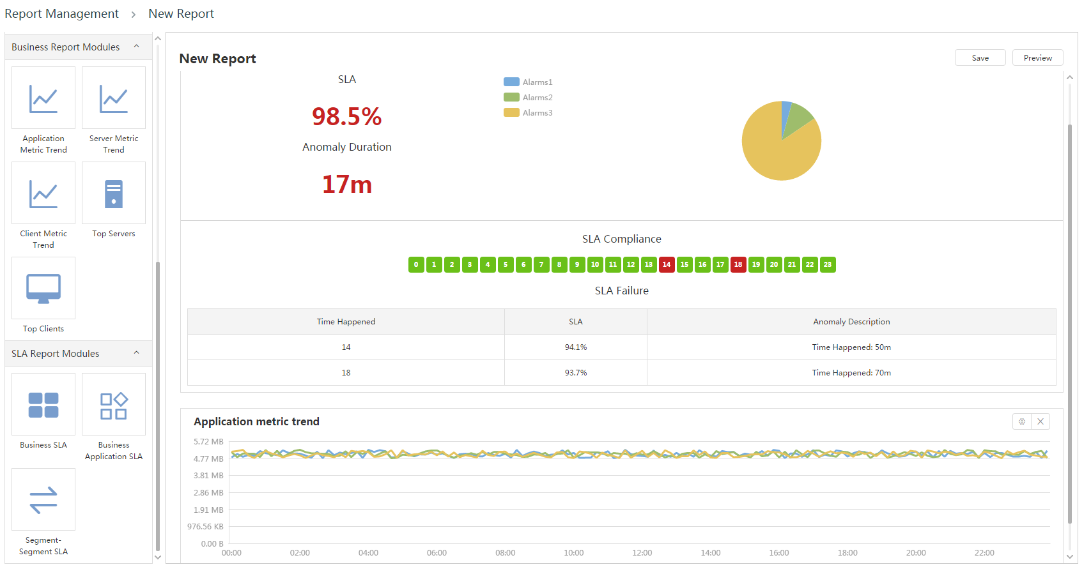Select green SLA compliance hour 0

click(x=416, y=264)
